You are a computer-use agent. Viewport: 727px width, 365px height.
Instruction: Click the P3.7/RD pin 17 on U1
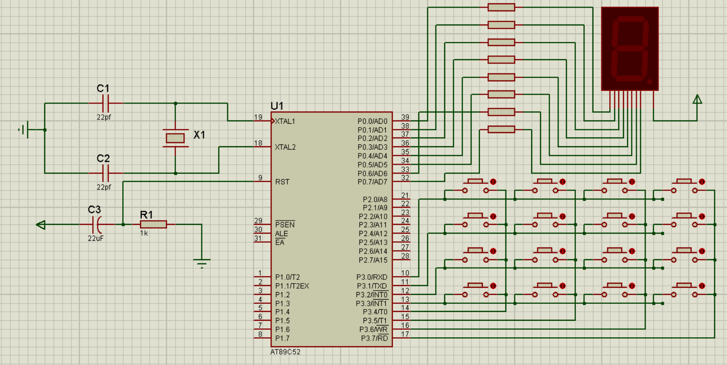click(x=402, y=338)
